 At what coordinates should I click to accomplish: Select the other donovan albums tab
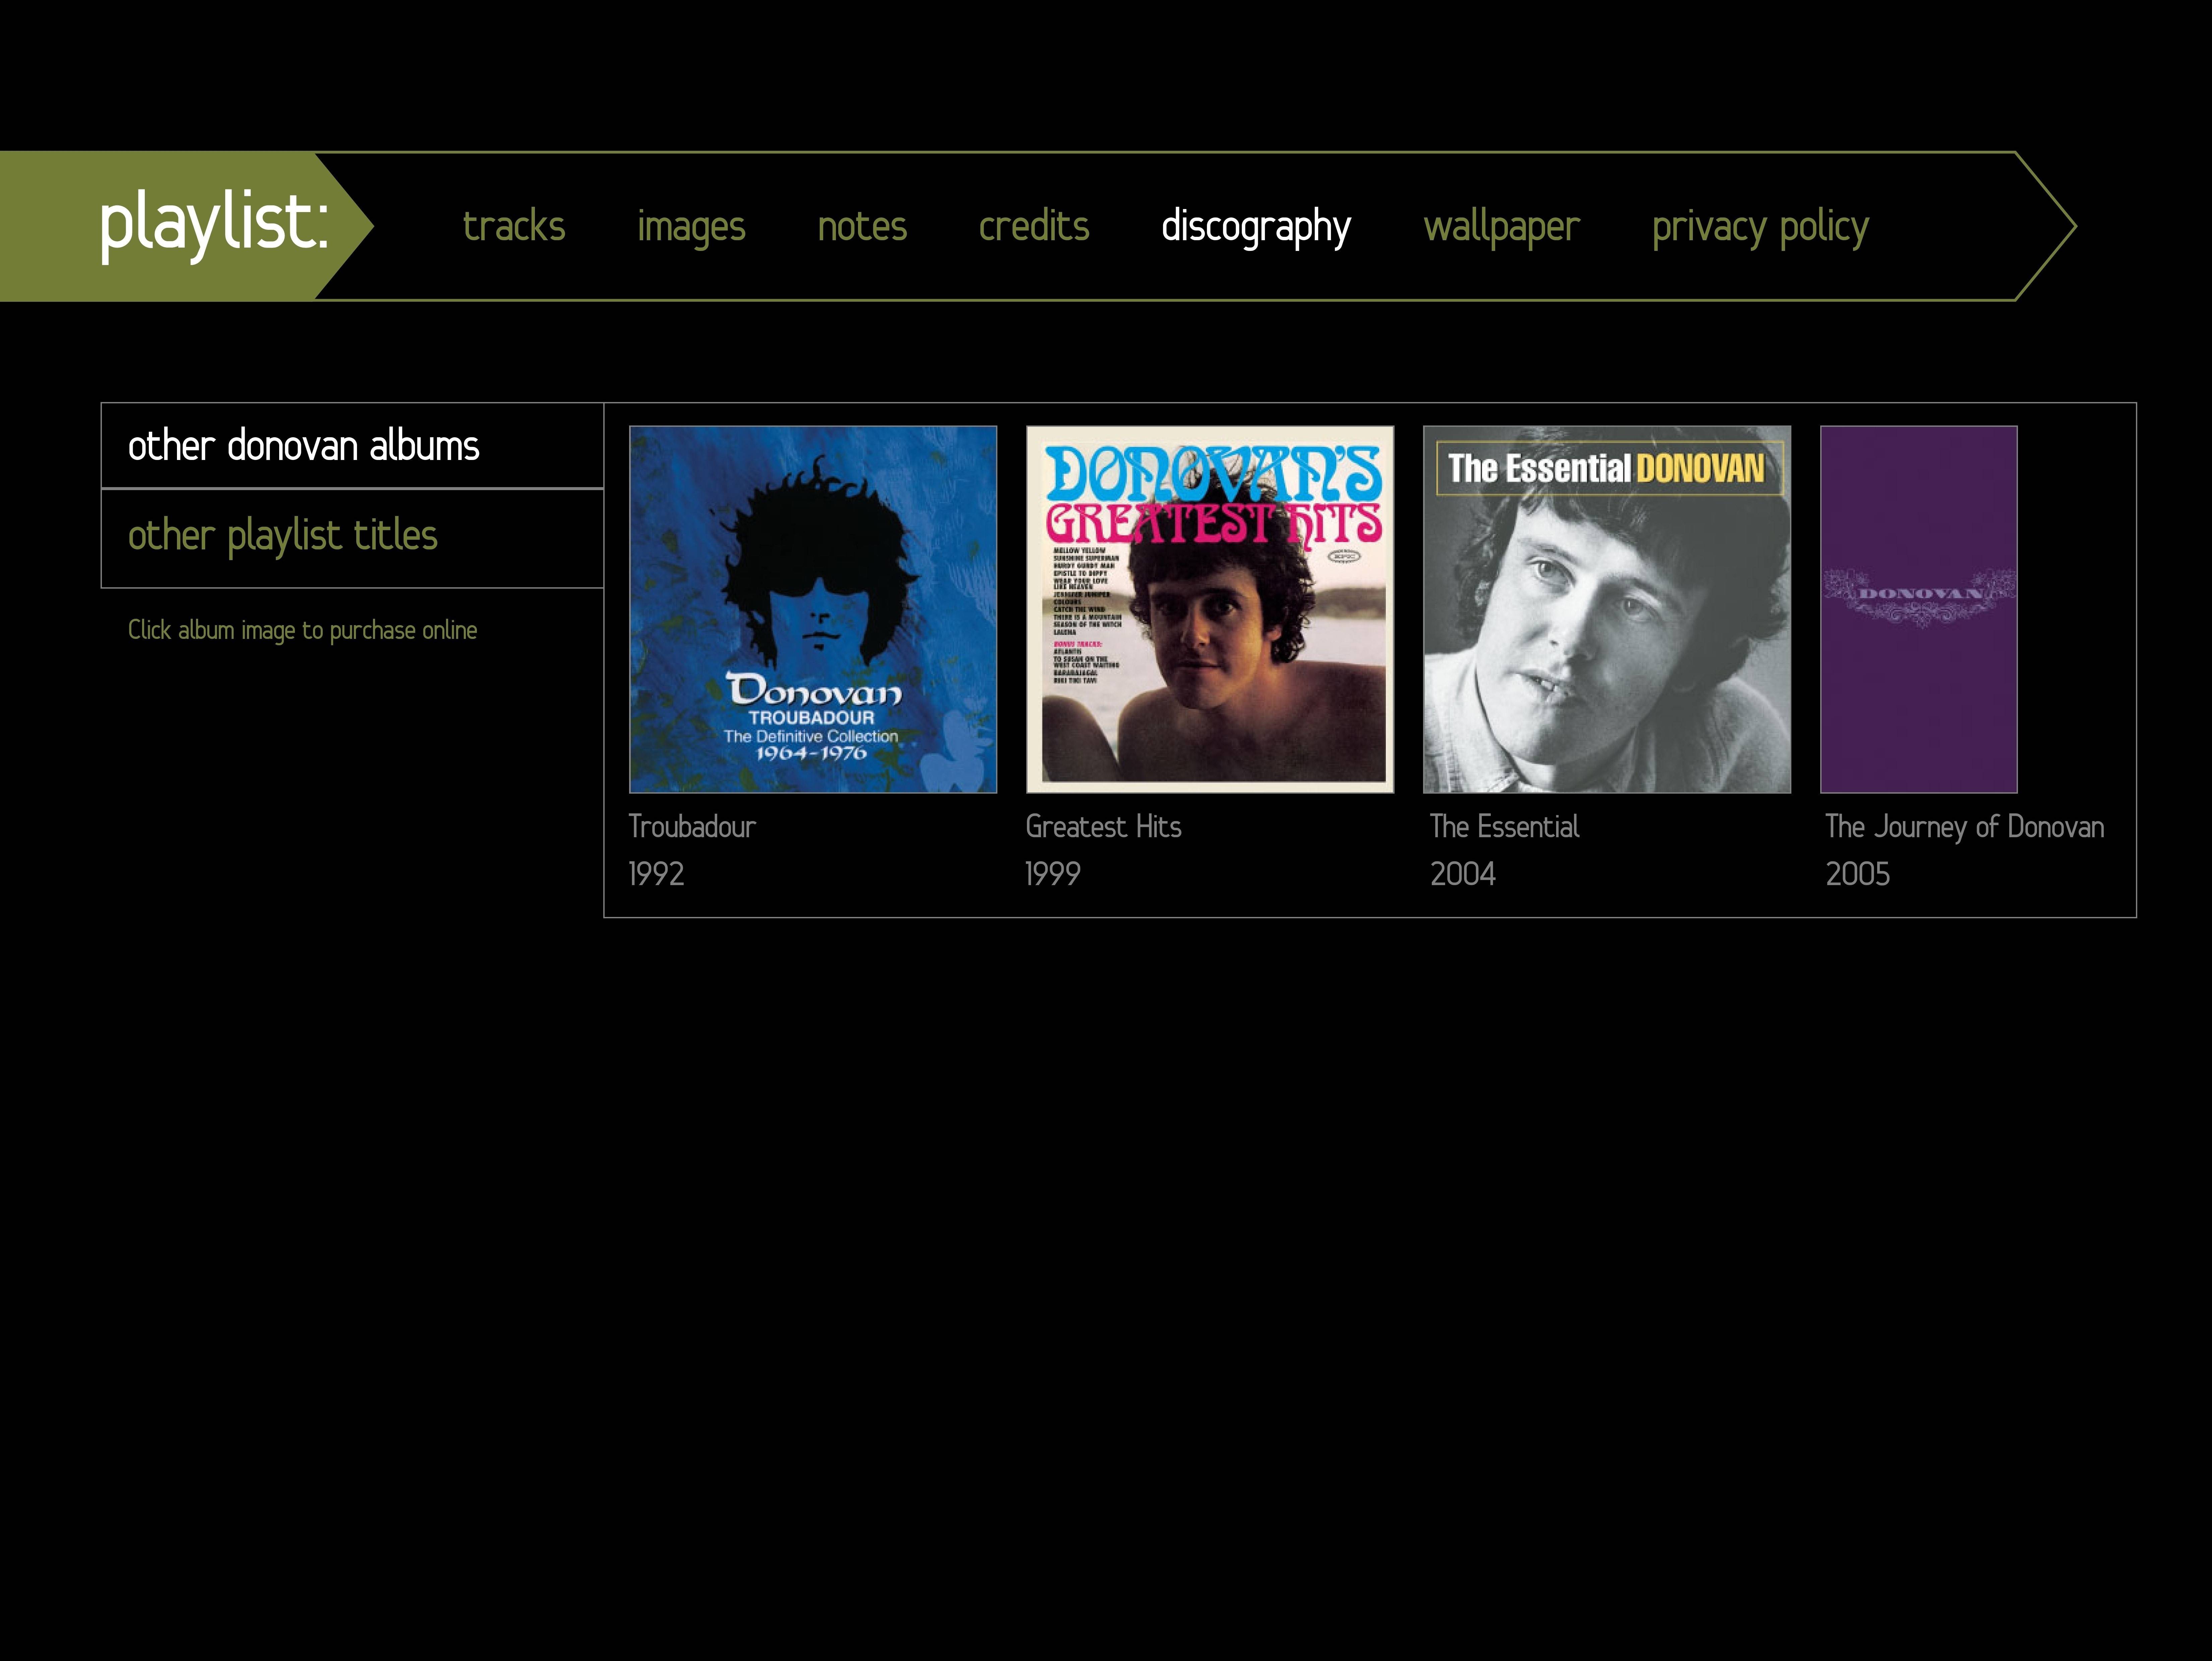(x=352, y=446)
